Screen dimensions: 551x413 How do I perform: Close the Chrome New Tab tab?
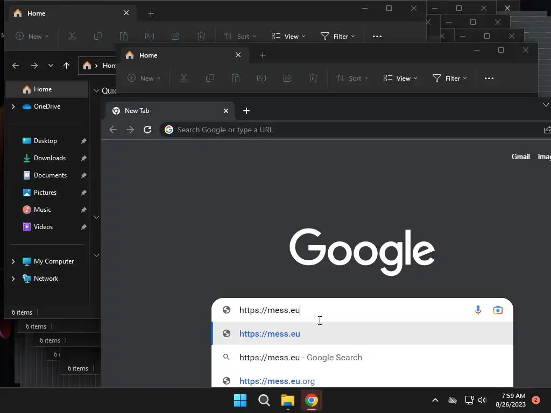pyautogui.click(x=226, y=111)
